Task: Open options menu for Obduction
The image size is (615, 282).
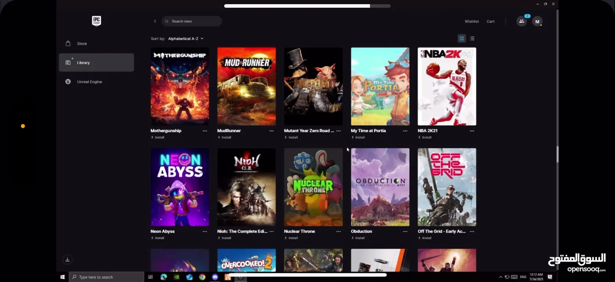Action: click(x=405, y=231)
